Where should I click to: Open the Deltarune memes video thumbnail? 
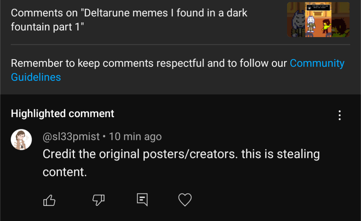[x=318, y=19]
